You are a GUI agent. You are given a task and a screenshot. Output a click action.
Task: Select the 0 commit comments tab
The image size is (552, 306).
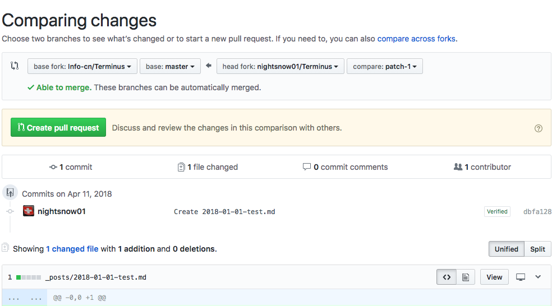click(345, 167)
